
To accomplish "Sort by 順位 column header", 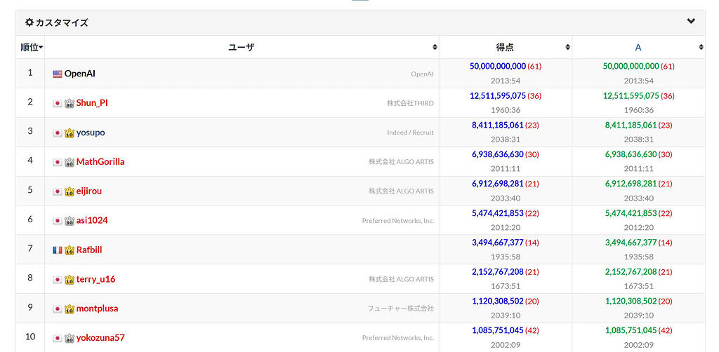I will (31, 47).
